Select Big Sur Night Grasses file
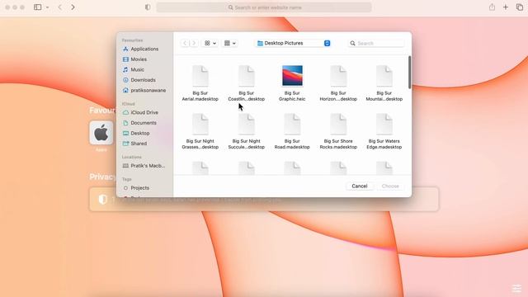528x297 pixels. pos(200,131)
